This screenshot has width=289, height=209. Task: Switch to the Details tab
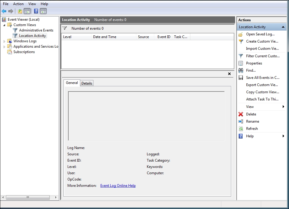(87, 83)
